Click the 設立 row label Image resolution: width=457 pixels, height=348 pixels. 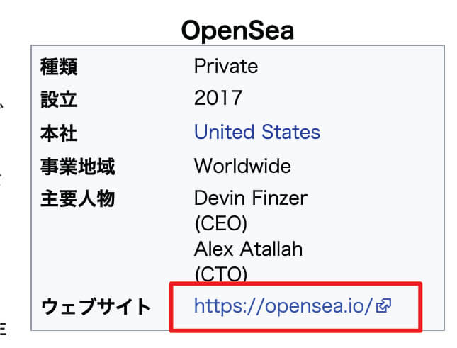[59, 98]
